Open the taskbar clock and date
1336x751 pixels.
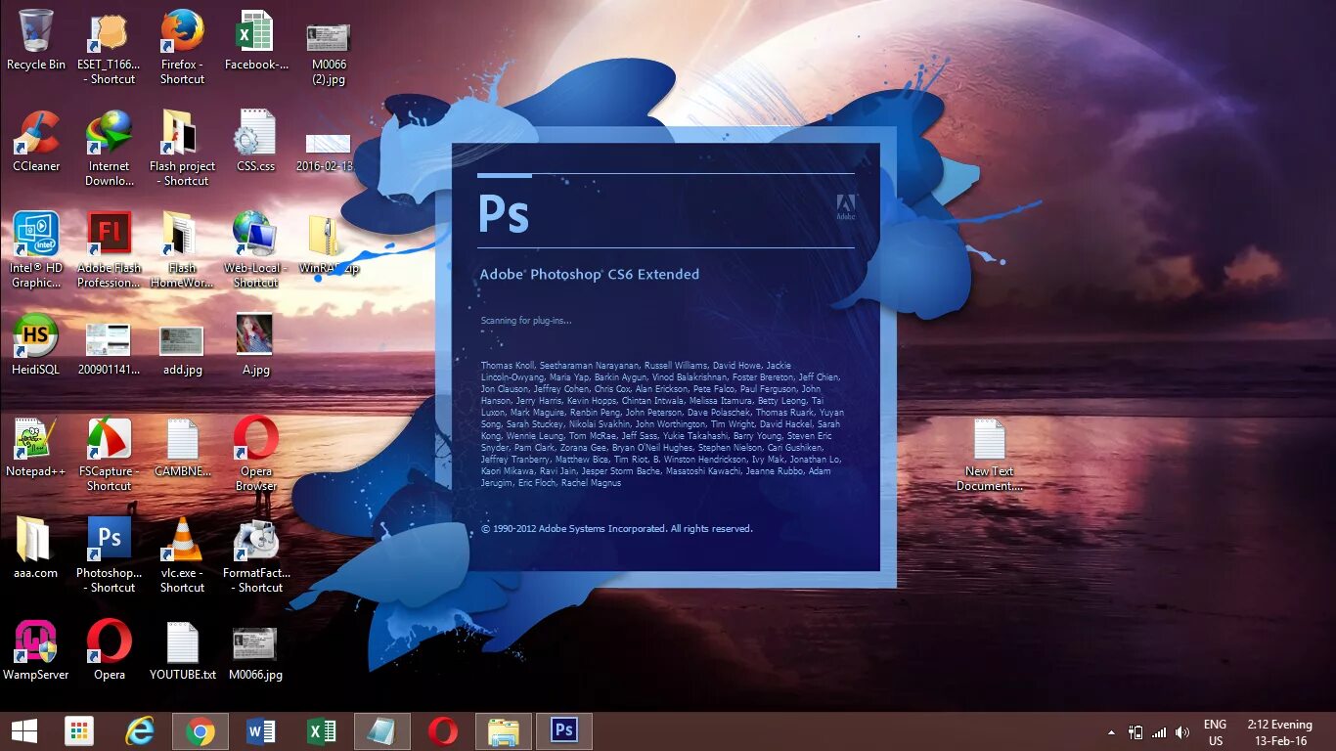pyautogui.click(x=1280, y=732)
